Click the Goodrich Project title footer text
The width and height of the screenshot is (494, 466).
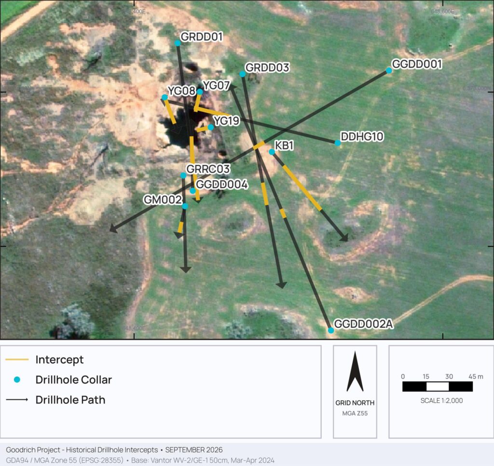click(x=114, y=450)
